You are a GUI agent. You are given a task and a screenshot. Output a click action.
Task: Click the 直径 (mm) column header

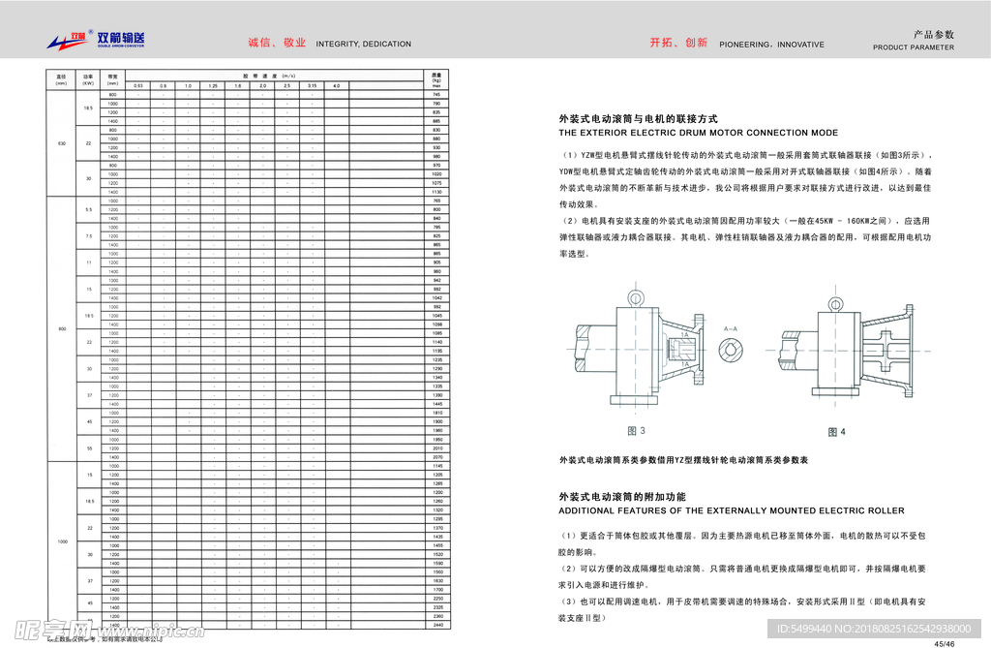click(x=61, y=79)
